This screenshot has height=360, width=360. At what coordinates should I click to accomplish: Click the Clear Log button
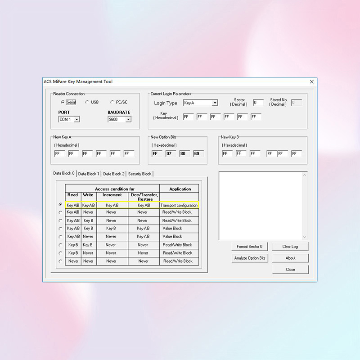[x=290, y=247]
